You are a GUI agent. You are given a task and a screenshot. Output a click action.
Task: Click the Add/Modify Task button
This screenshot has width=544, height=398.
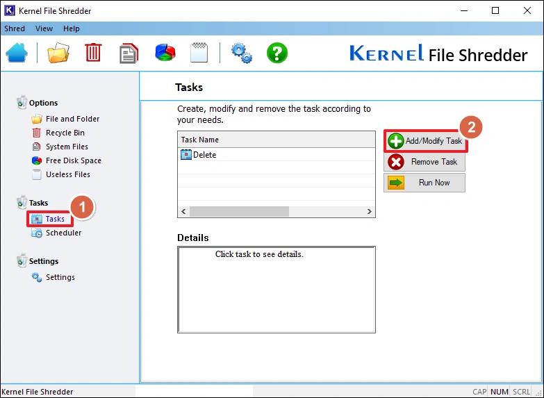425,141
